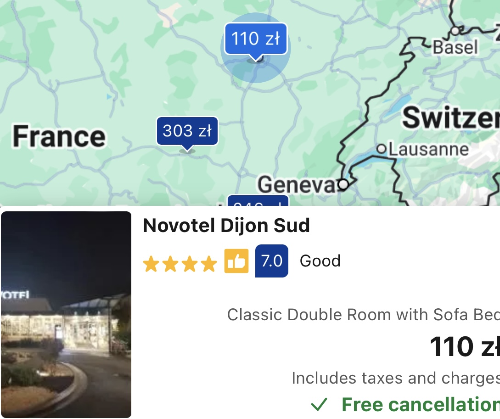Select the 110 zł map price marker

click(x=256, y=39)
